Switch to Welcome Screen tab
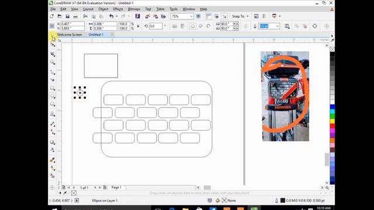The width and height of the screenshot is (374, 210). pyautogui.click(x=70, y=34)
